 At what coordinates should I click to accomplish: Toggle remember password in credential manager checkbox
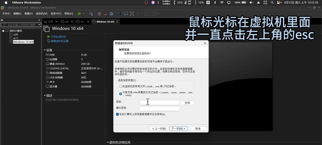(117, 114)
